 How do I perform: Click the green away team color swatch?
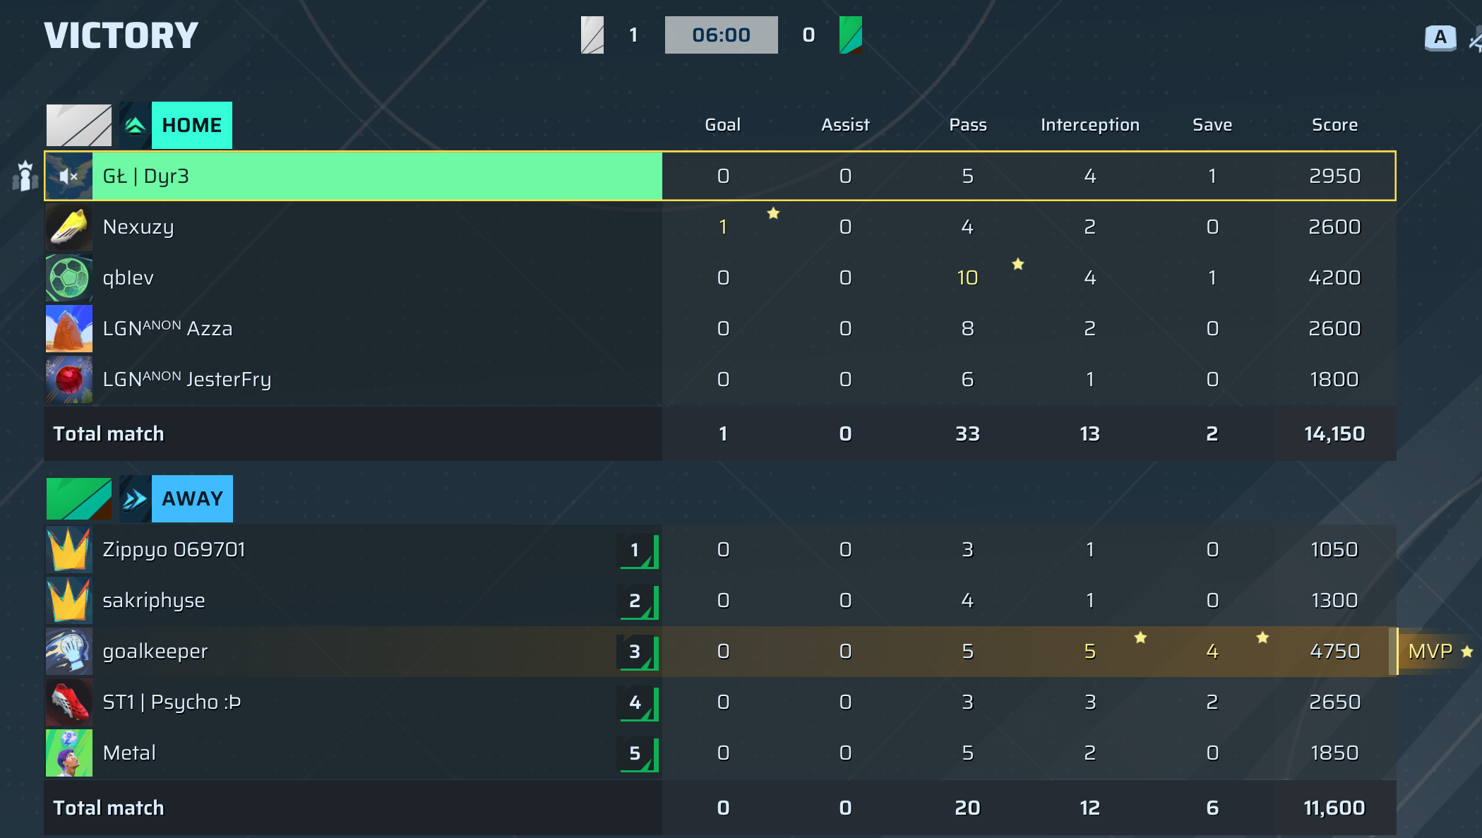click(x=79, y=498)
